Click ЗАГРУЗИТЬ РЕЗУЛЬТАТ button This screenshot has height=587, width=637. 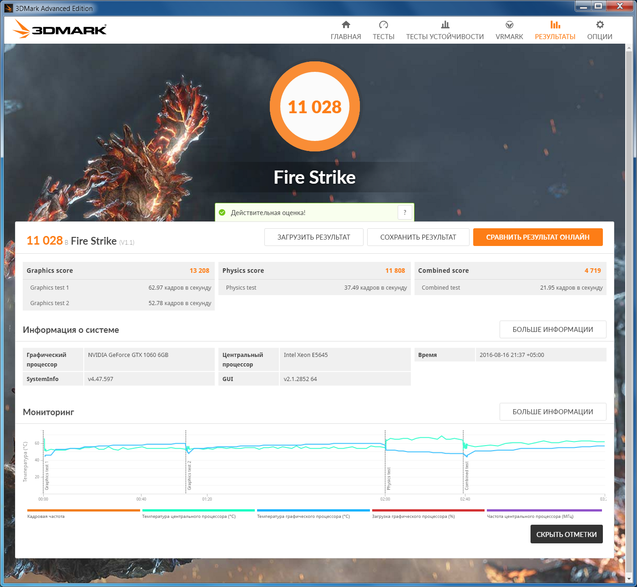tap(314, 237)
